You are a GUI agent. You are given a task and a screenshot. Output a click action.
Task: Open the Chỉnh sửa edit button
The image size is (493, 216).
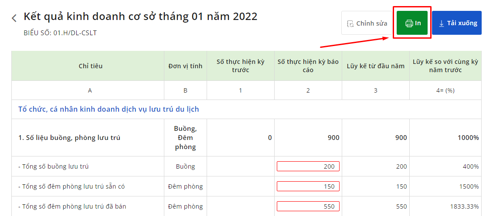pyautogui.click(x=367, y=23)
